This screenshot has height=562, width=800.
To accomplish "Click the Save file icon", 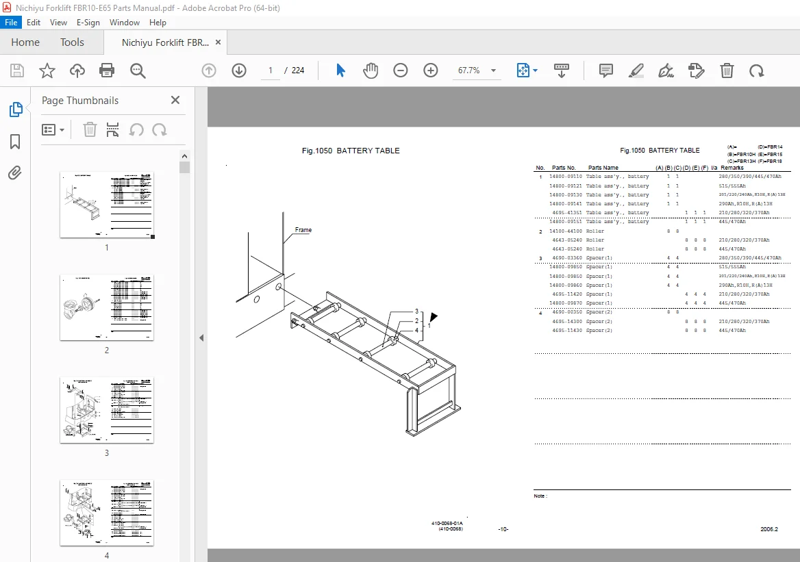I will 17,71.
